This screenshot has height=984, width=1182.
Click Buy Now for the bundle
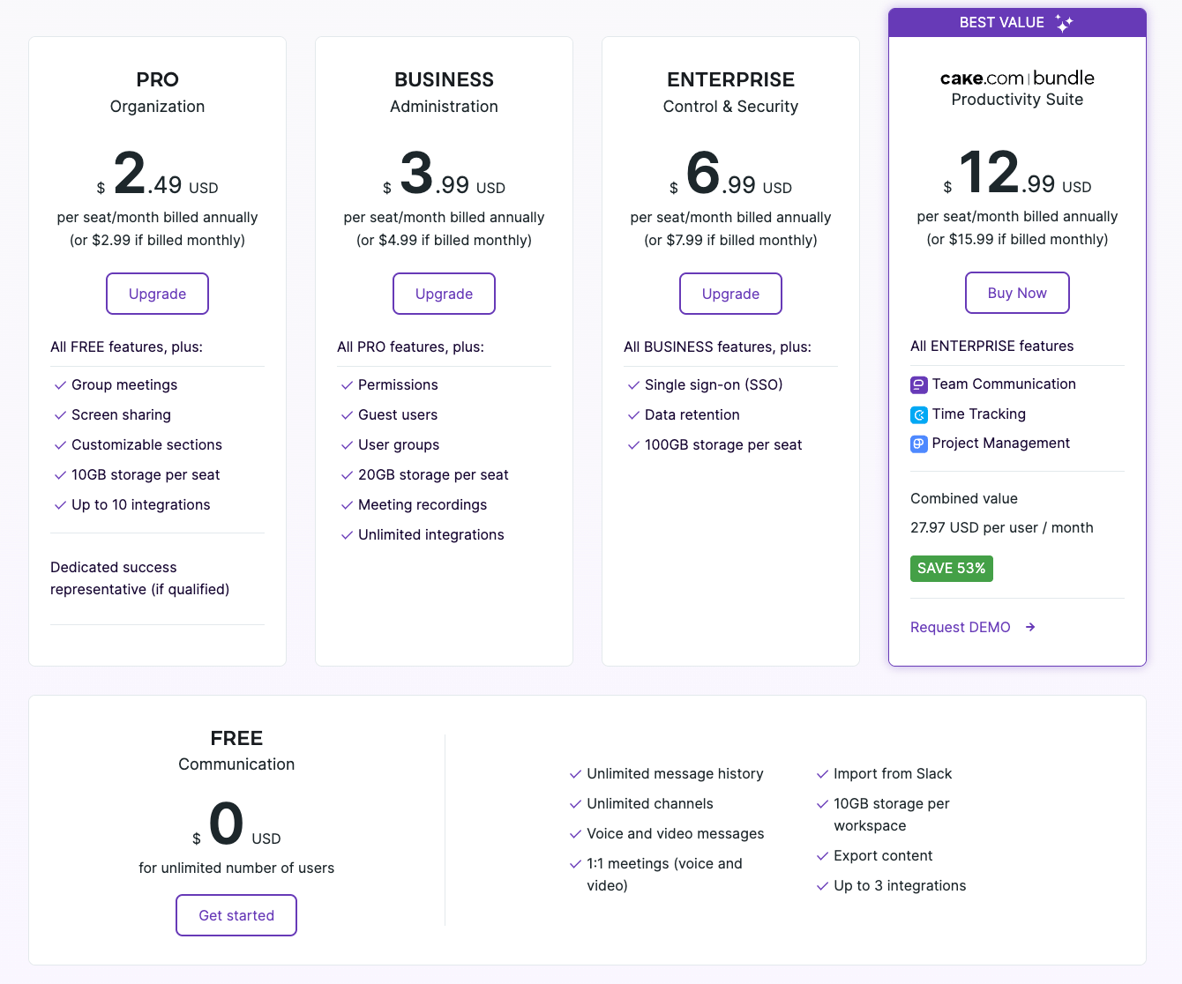(x=1017, y=293)
